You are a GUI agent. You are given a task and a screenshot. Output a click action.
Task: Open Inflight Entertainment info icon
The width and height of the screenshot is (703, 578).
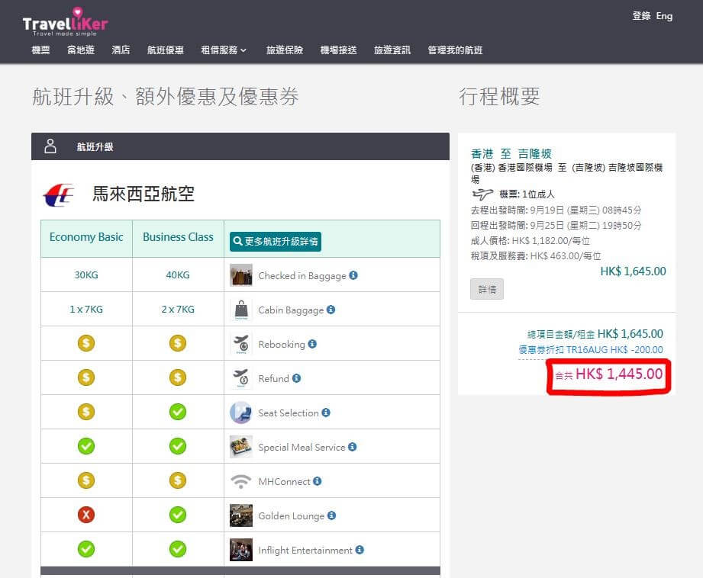click(x=360, y=550)
